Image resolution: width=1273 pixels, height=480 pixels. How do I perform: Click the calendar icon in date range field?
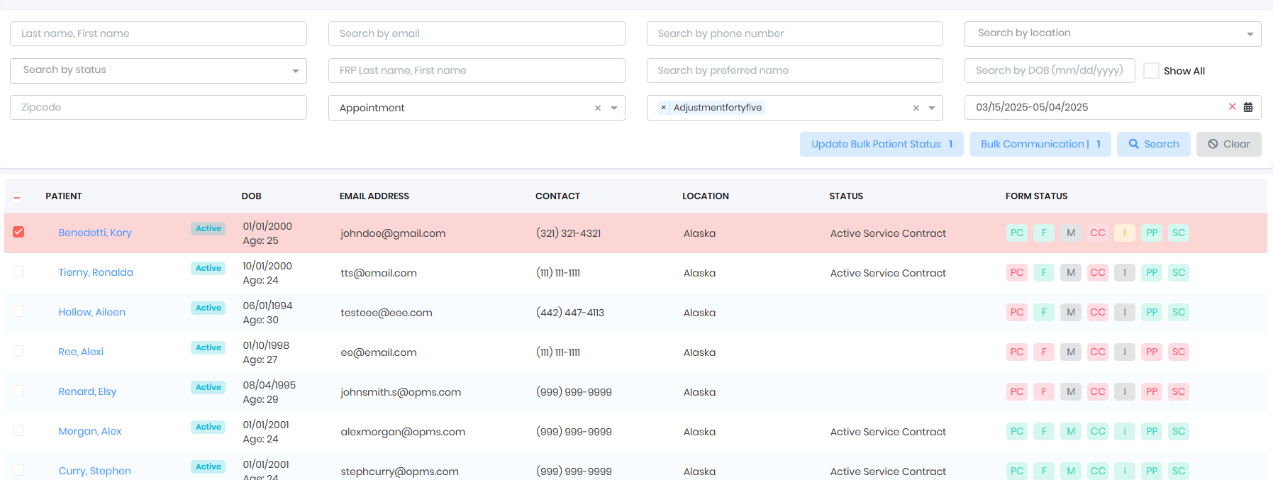1248,107
